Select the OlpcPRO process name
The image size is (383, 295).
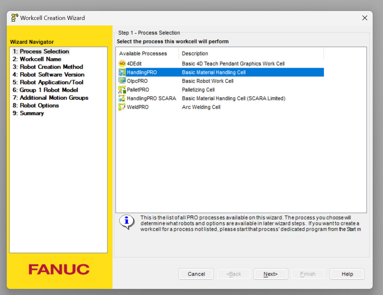coord(137,81)
